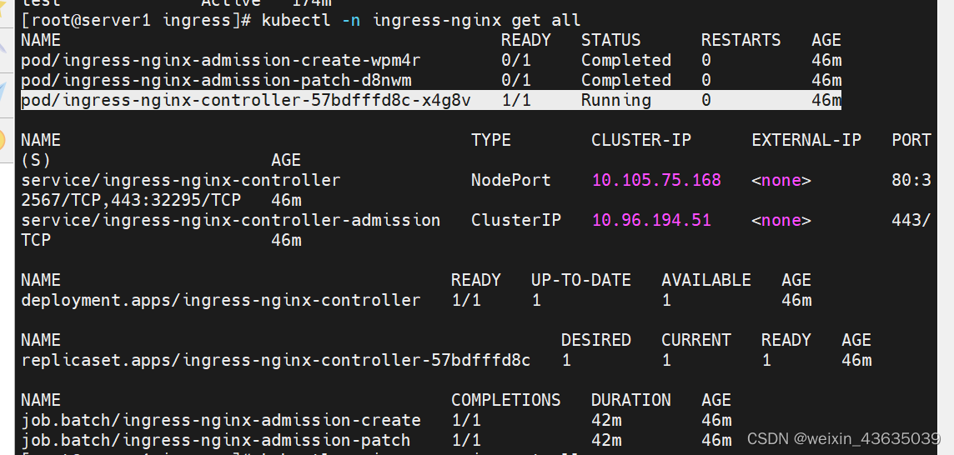Select job.batch/ingress-nginx-admission-create name

click(221, 420)
